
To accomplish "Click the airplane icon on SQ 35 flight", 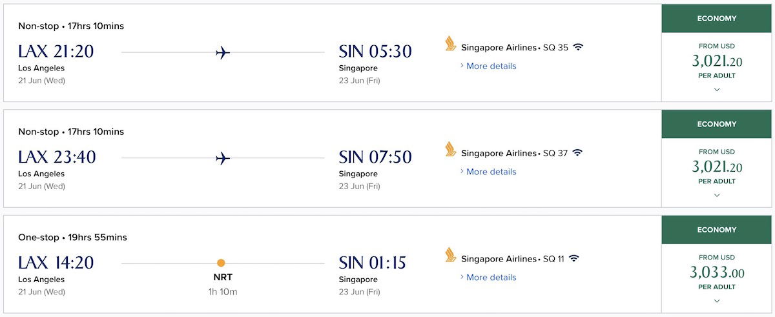I will [x=223, y=52].
